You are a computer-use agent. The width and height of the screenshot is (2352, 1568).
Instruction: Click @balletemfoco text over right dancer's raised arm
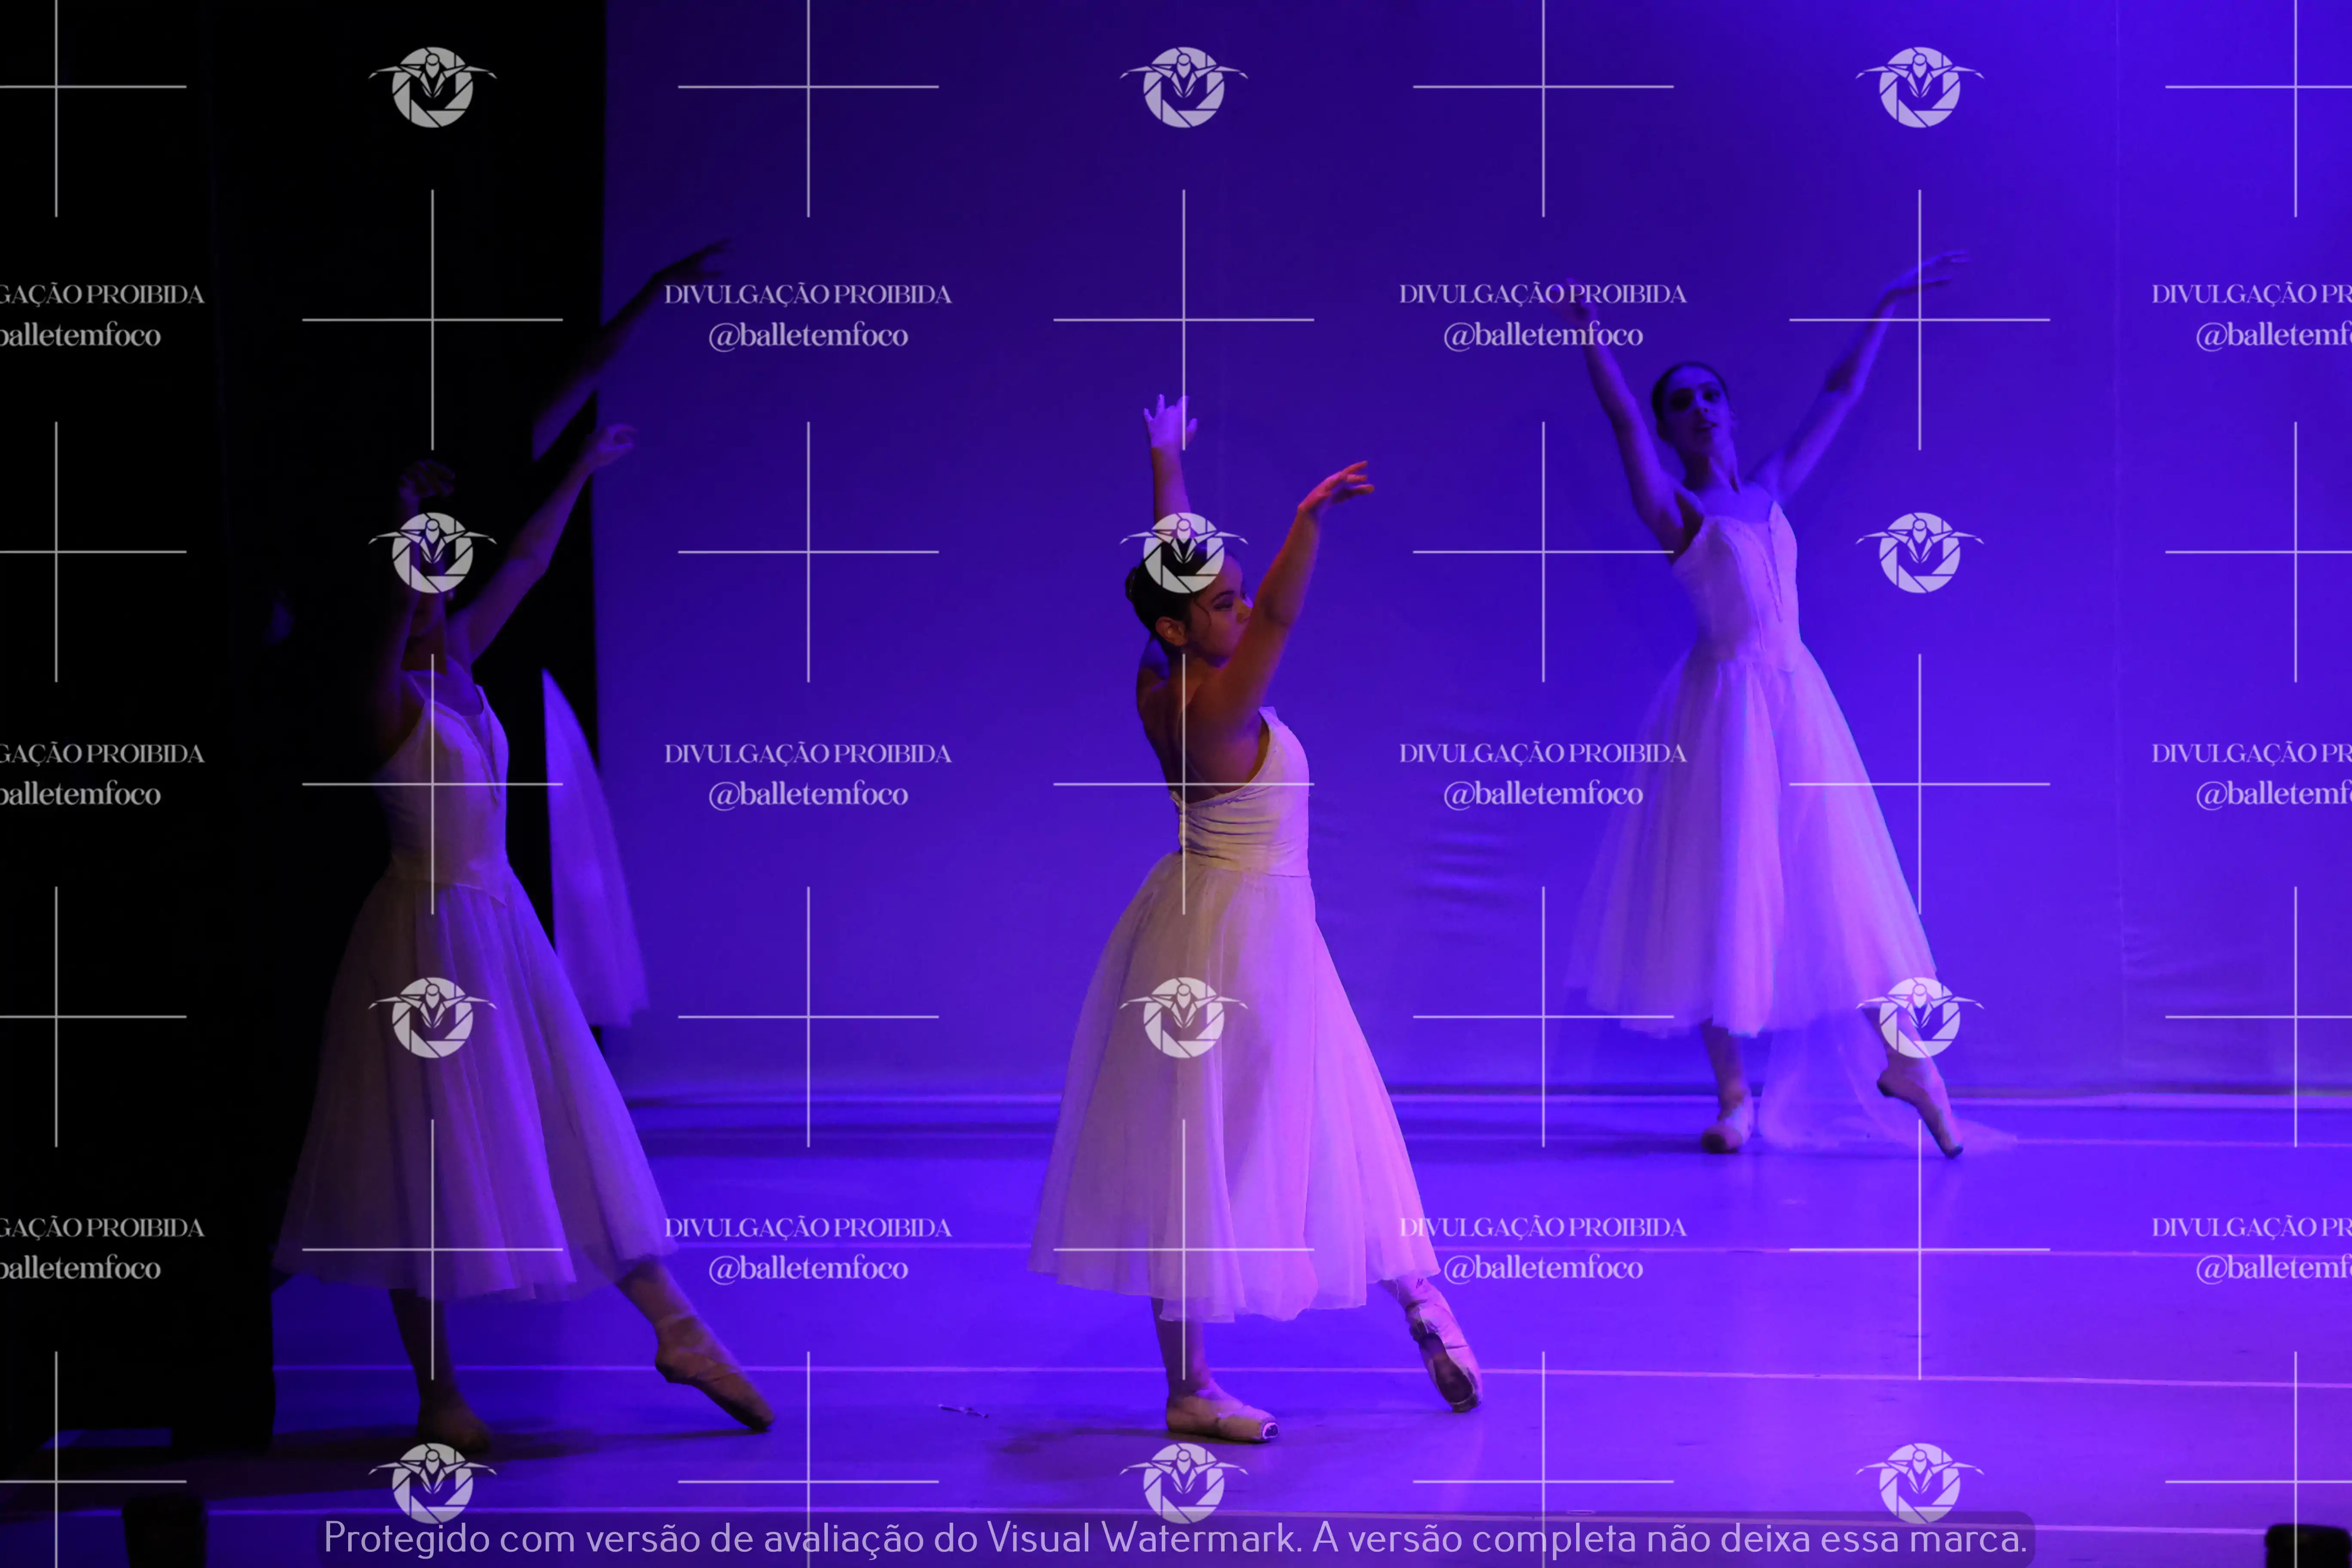click(x=1543, y=335)
